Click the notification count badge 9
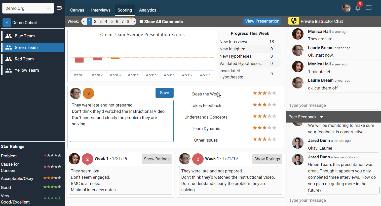This screenshot has height=206, width=381. [x=360, y=4]
